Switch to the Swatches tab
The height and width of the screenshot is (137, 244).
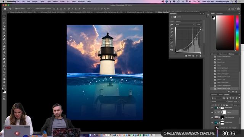point(220,14)
